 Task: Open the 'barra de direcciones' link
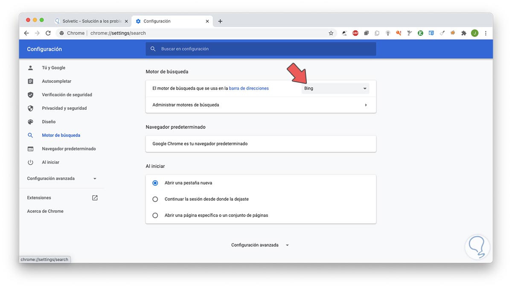coord(249,88)
